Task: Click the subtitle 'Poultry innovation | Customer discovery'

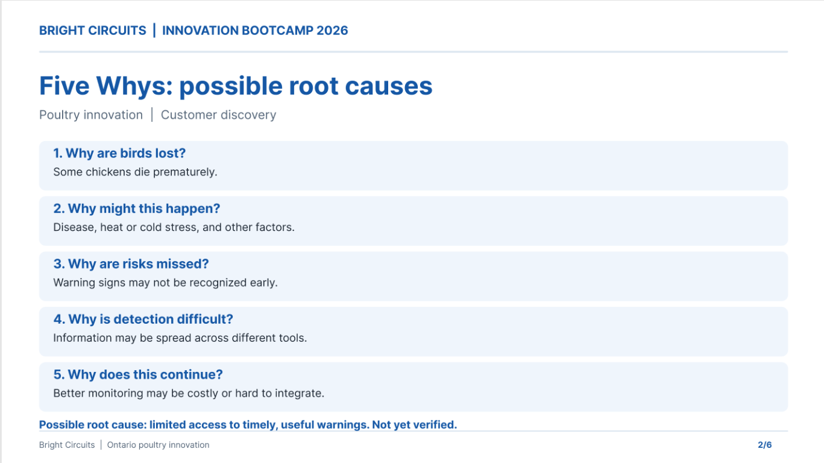Action: (157, 115)
